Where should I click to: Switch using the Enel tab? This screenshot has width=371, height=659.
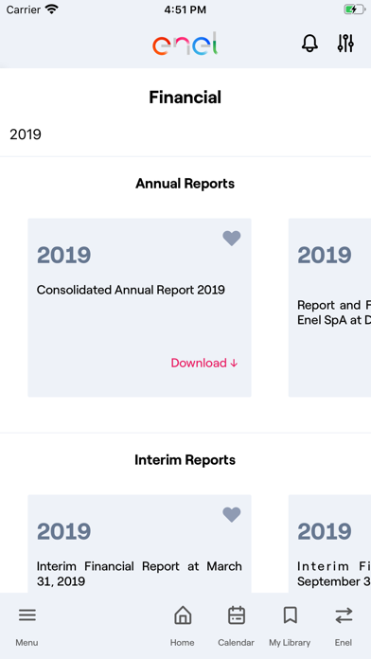(x=344, y=625)
